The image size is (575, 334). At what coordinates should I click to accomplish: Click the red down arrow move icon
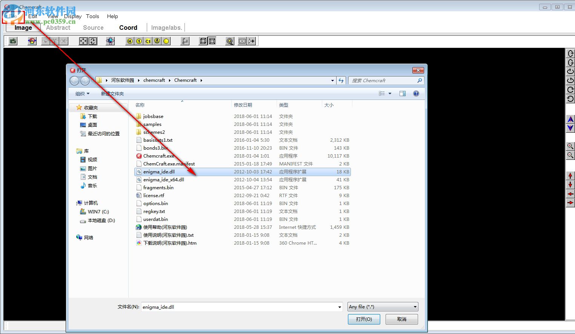[570, 185]
